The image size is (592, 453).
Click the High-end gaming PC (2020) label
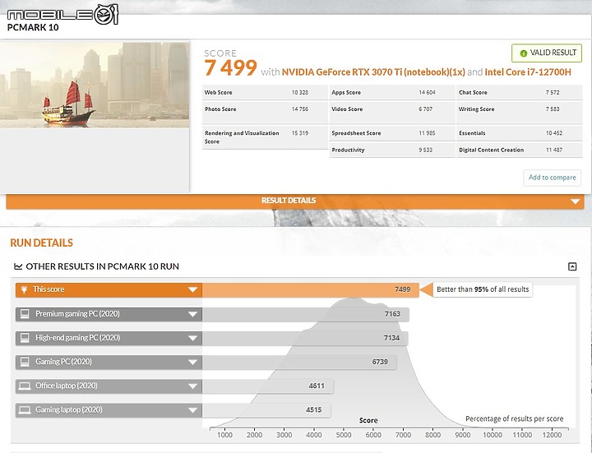[x=78, y=338]
